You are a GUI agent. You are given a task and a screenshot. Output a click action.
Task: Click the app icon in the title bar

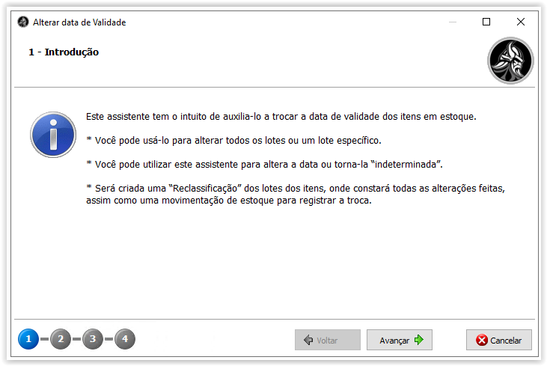23,22
